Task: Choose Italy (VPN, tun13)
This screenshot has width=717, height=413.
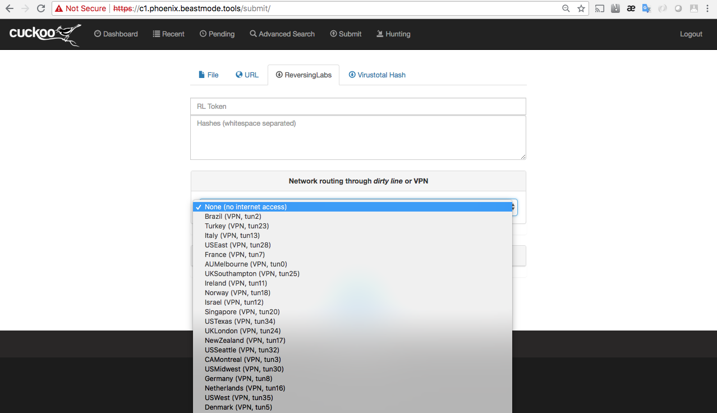Action: 352,236
